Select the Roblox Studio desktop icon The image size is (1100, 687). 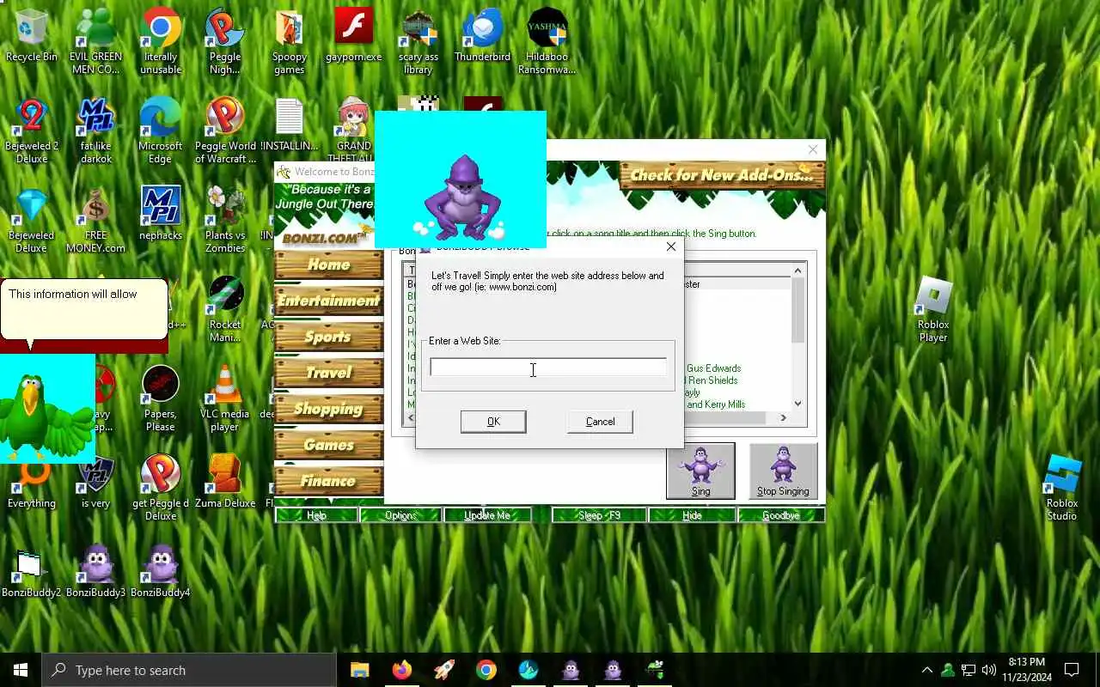click(x=1062, y=488)
